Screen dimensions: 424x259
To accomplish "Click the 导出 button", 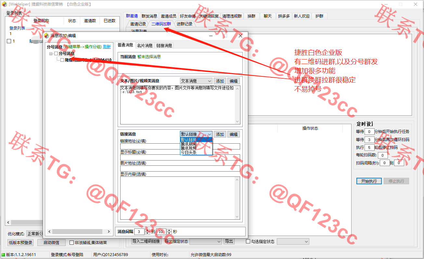I will coord(229,241).
